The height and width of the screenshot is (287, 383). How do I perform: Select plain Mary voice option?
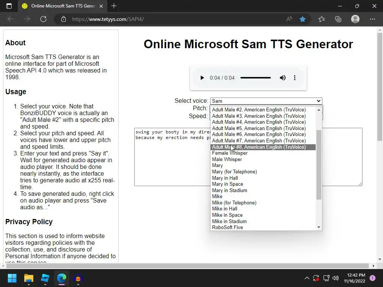coord(263,166)
